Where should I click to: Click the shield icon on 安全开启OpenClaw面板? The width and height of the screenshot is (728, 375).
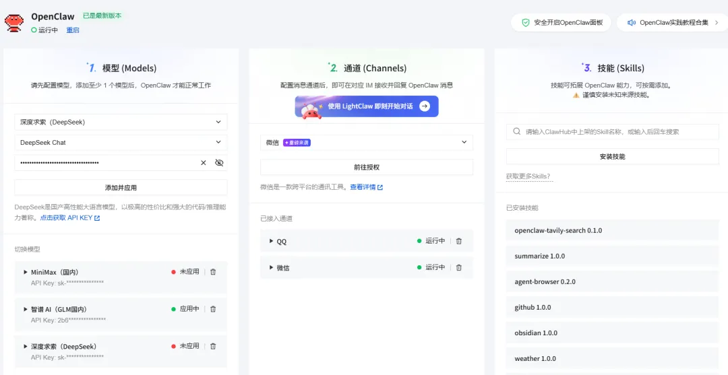pyautogui.click(x=526, y=23)
